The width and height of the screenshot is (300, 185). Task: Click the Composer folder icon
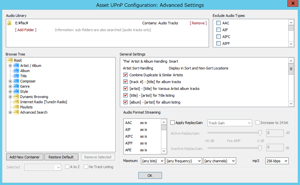click(16, 81)
